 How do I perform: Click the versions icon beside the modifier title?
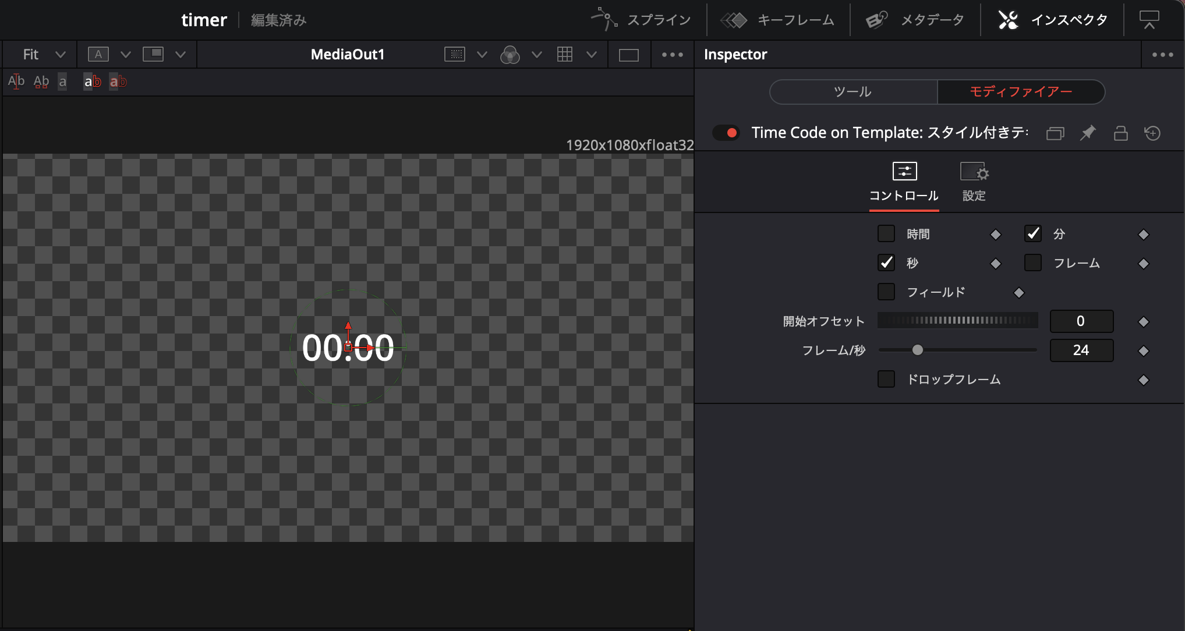pos(1055,133)
